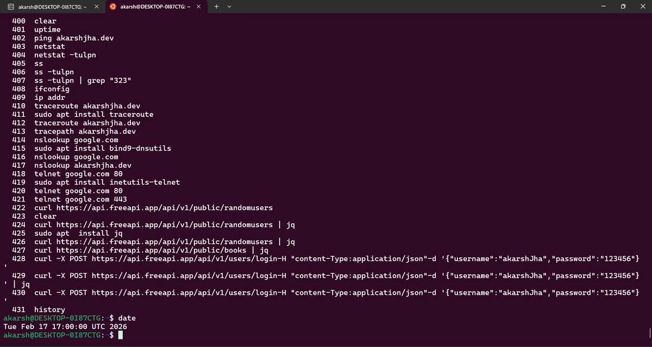Image resolution: width=652 pixels, height=347 pixels.
Task: Close the terminal window
Action: coord(642,7)
